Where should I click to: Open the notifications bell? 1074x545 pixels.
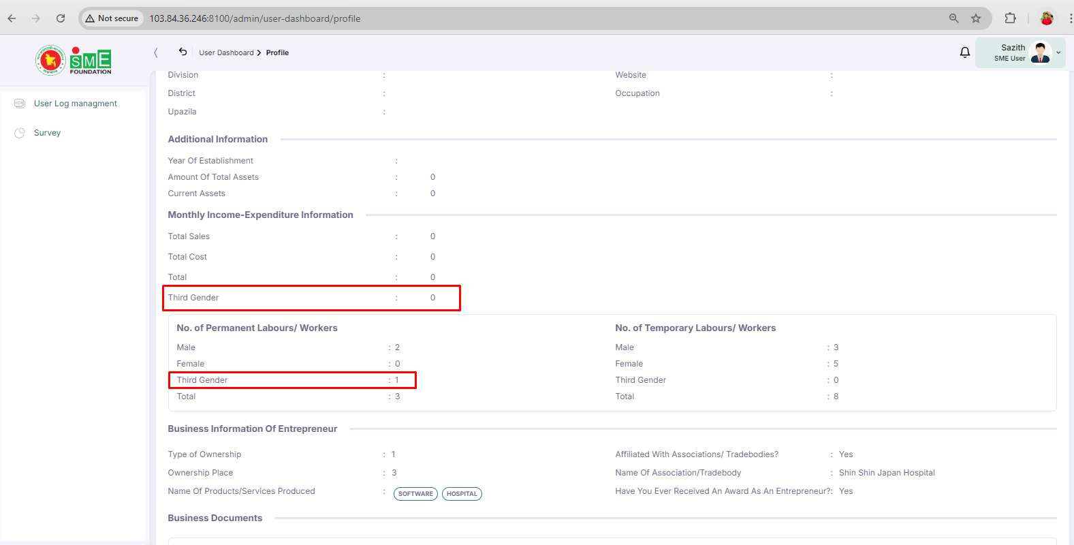click(964, 52)
